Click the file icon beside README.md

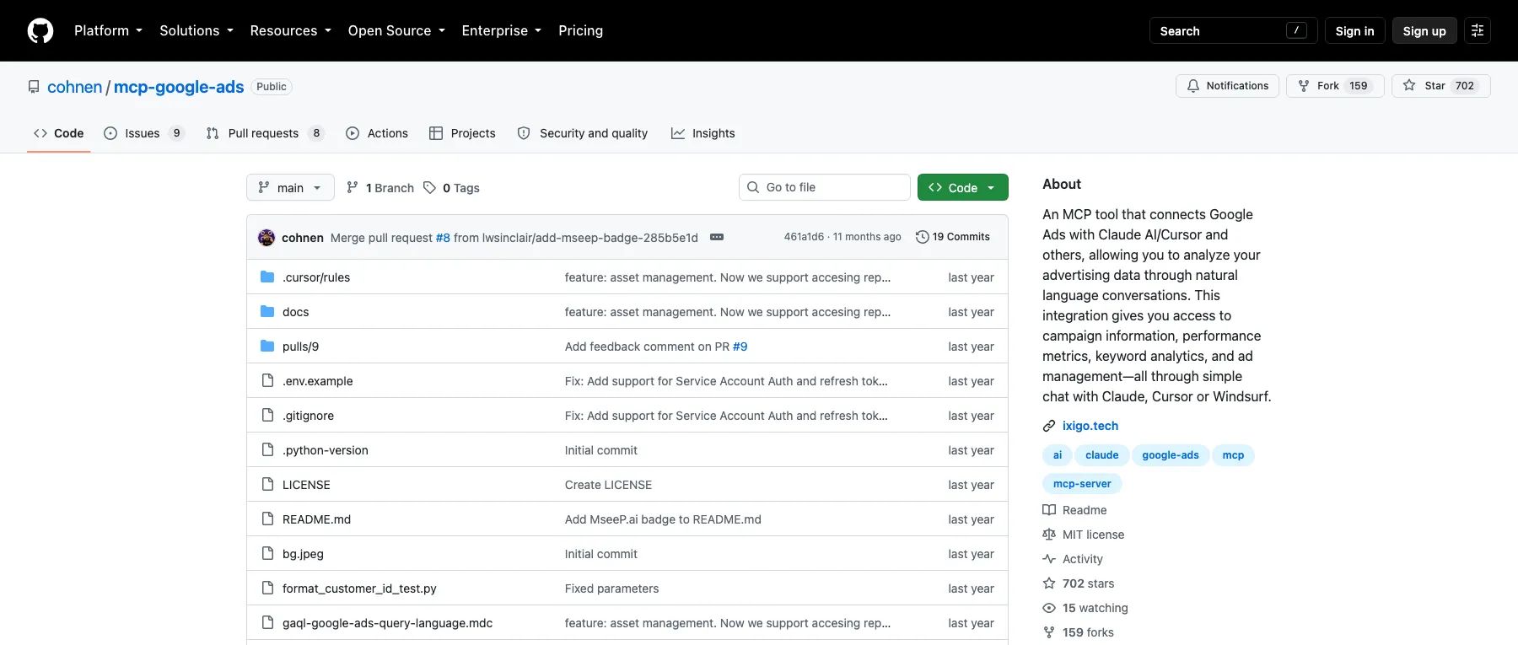[267, 519]
